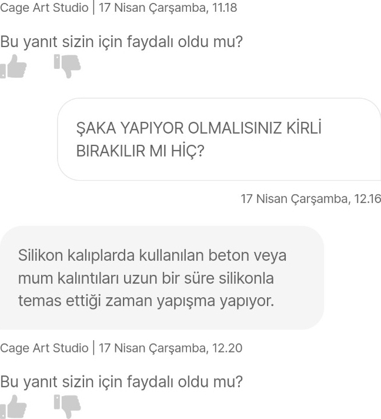Screen dimensions: 381x419
Task: Click feedback question below the 12.20 reply
Action: 122,382
